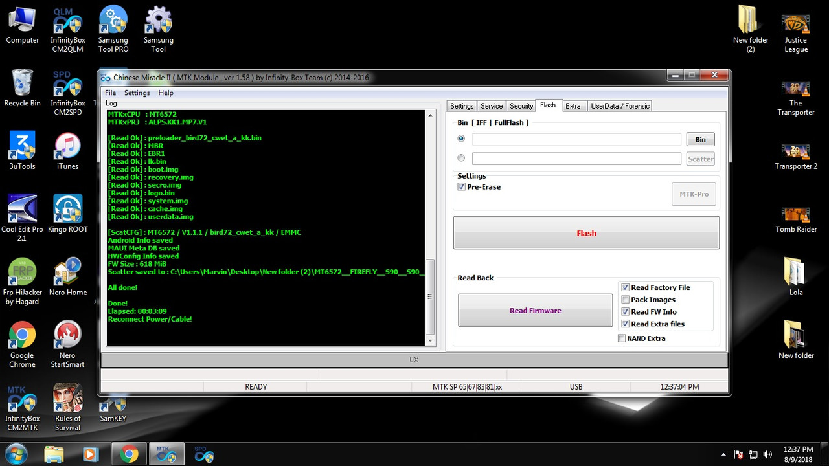Image resolution: width=829 pixels, height=466 pixels.
Task: Switch to the Security tab
Action: click(521, 106)
